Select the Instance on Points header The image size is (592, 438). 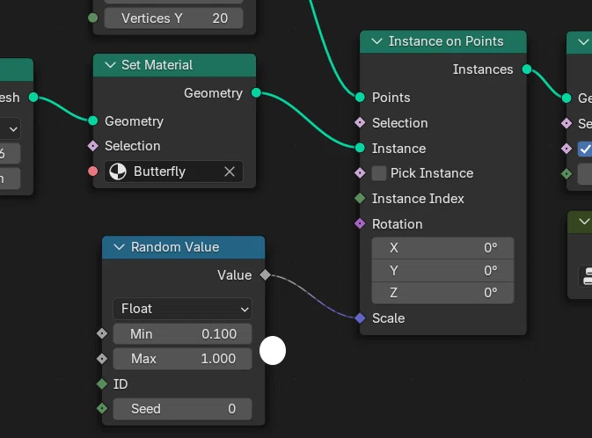[x=443, y=41]
